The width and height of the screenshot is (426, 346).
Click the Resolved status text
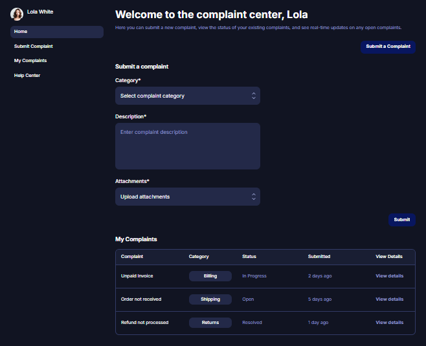coord(252,323)
